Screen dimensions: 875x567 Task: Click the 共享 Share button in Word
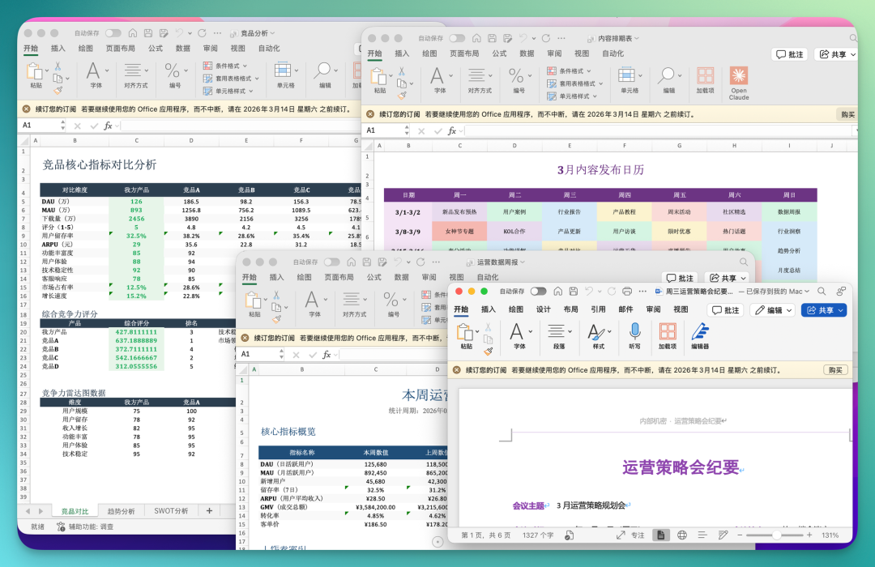point(824,310)
